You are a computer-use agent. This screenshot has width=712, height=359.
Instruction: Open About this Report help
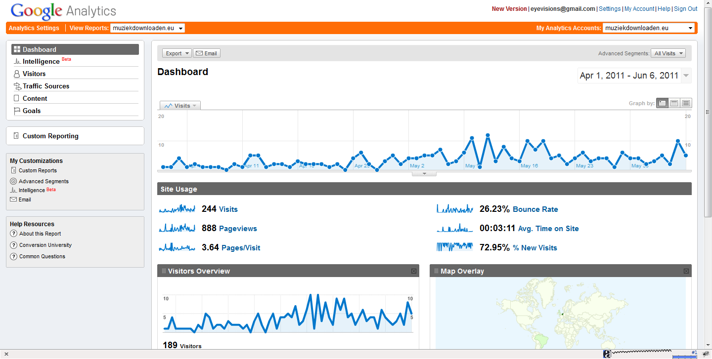point(40,234)
